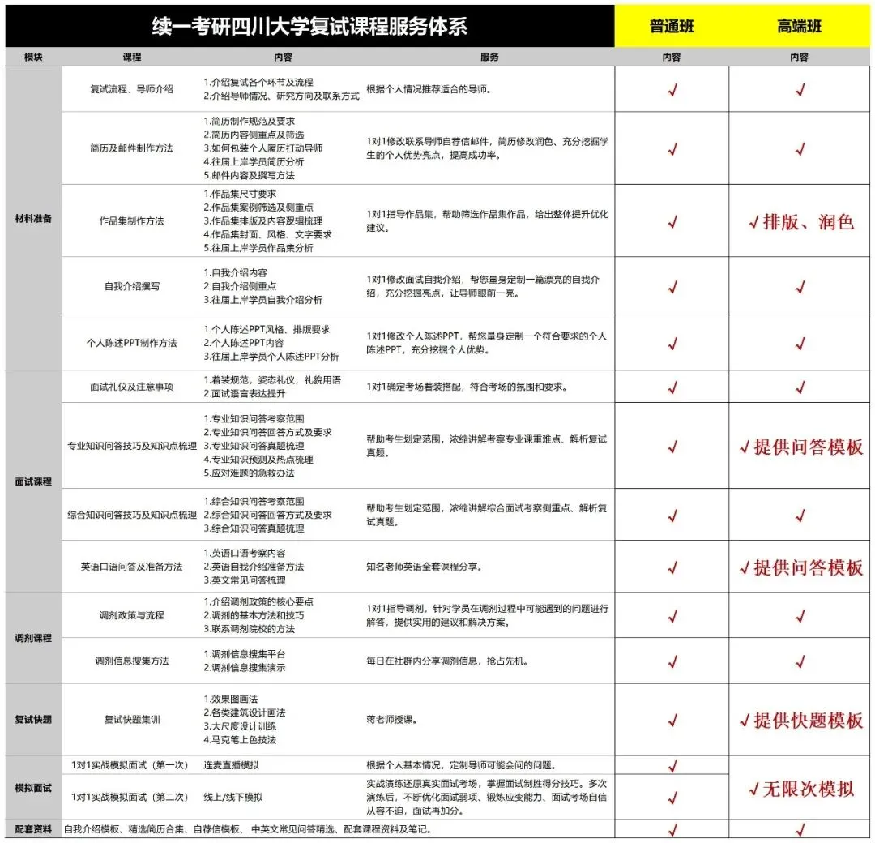The image size is (875, 843).
Task: Click the course 简历及邮件制作方法
Action: click(132, 148)
